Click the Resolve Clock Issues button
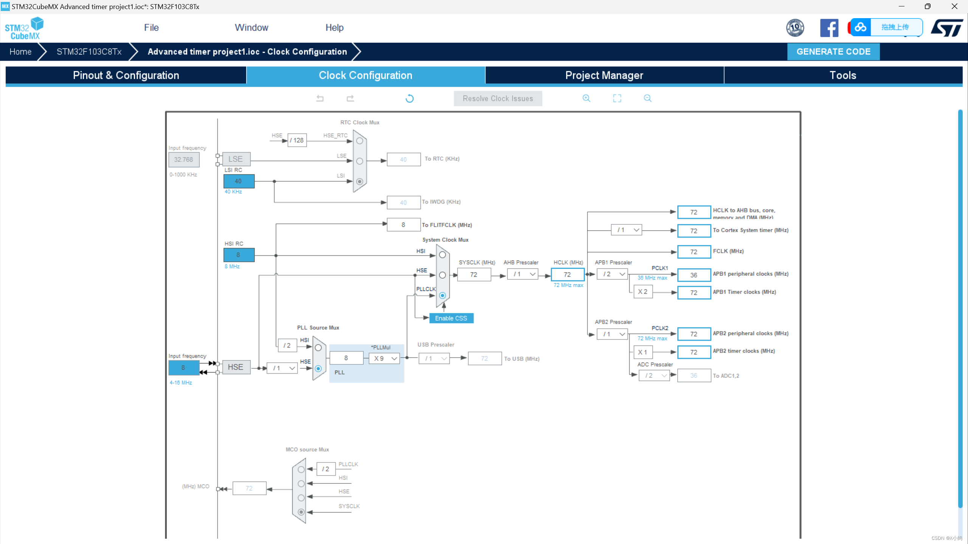The image size is (968, 544). pos(498,98)
